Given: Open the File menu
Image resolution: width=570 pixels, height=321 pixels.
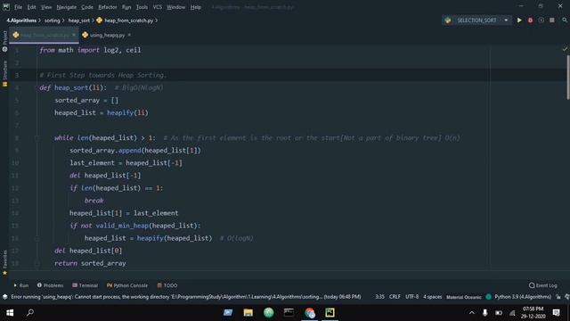Looking at the screenshot, I should pyautogui.click(x=18, y=7).
